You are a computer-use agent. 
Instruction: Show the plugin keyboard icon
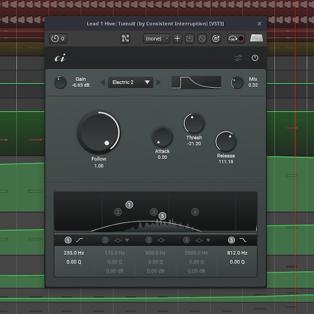click(x=256, y=38)
